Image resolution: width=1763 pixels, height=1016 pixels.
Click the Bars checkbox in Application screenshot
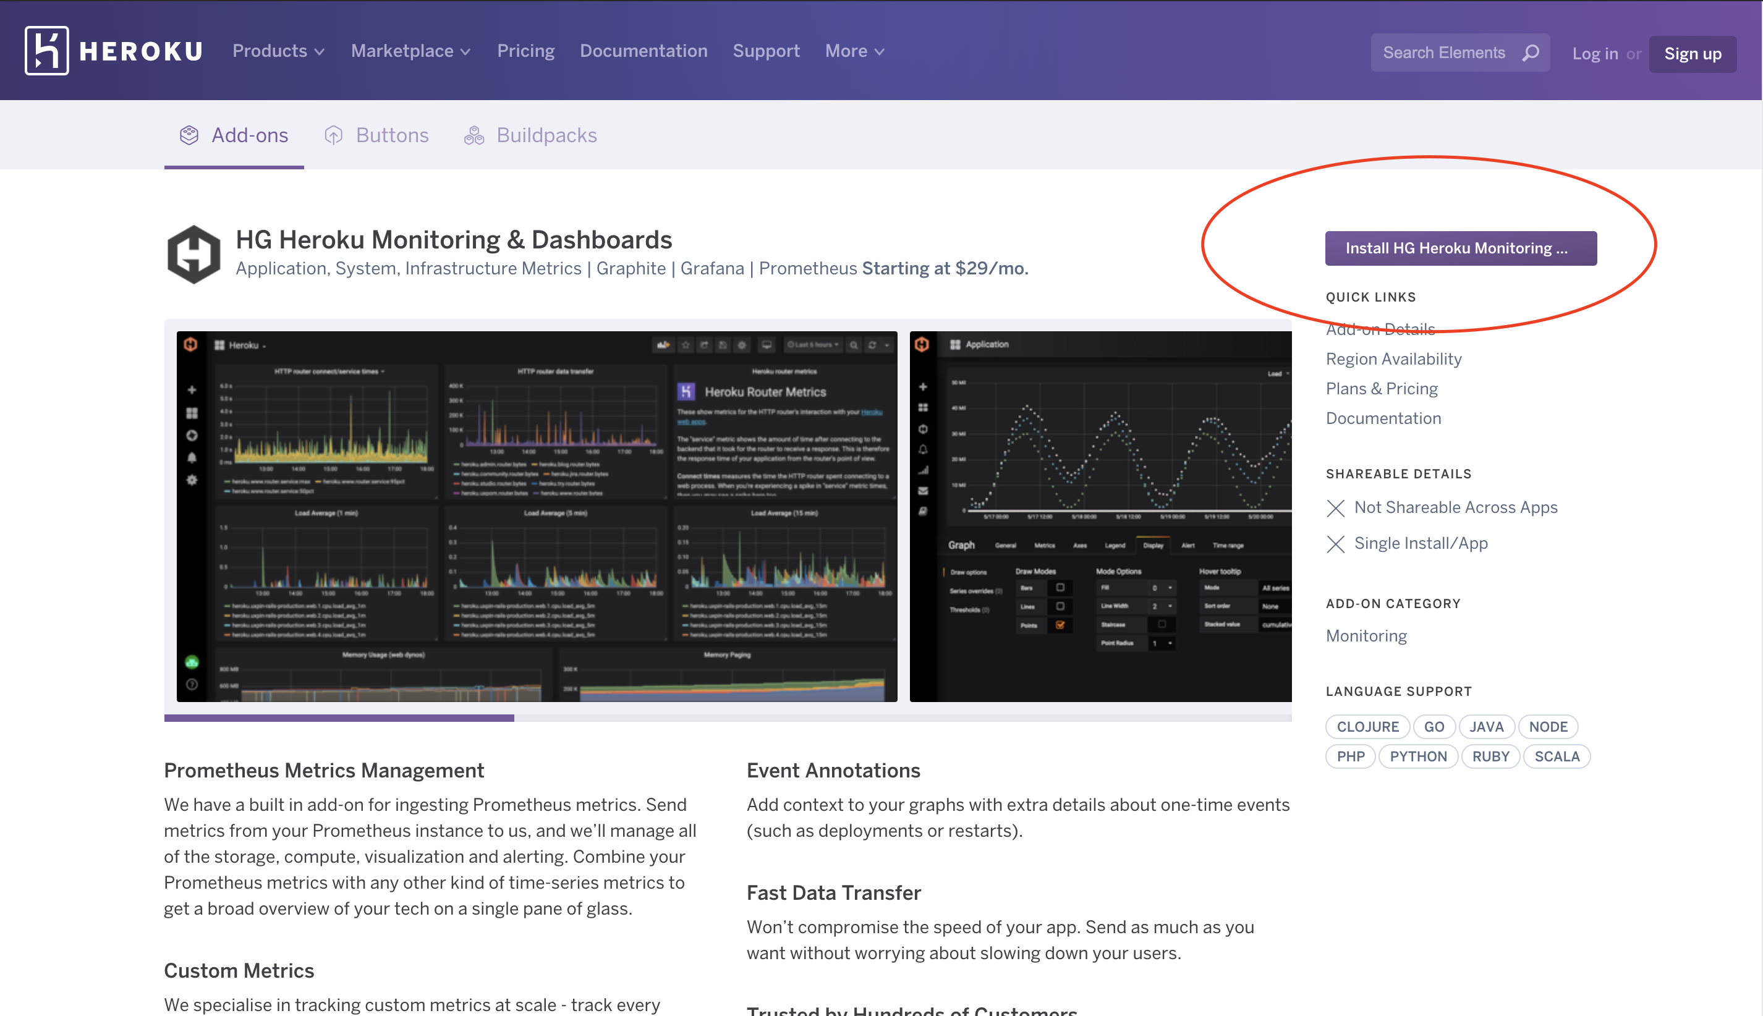pyautogui.click(x=1060, y=588)
